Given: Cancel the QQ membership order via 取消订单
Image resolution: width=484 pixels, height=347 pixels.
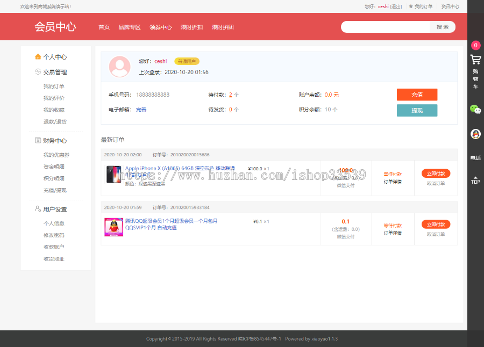Looking at the screenshot, I should pos(436,234).
